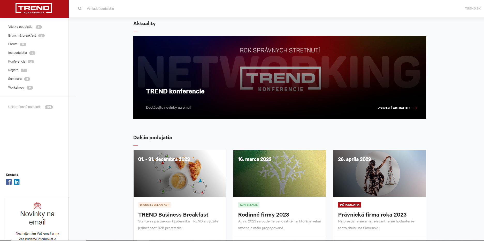Open the croissant and coffee event thumbnail
484x241 pixels.
pyautogui.click(x=180, y=174)
